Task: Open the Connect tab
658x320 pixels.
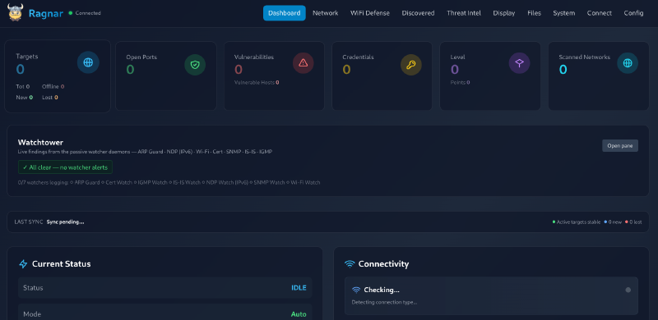Action: [600, 13]
